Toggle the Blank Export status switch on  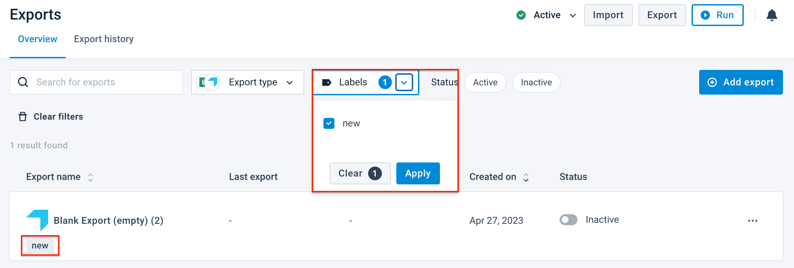tap(568, 220)
